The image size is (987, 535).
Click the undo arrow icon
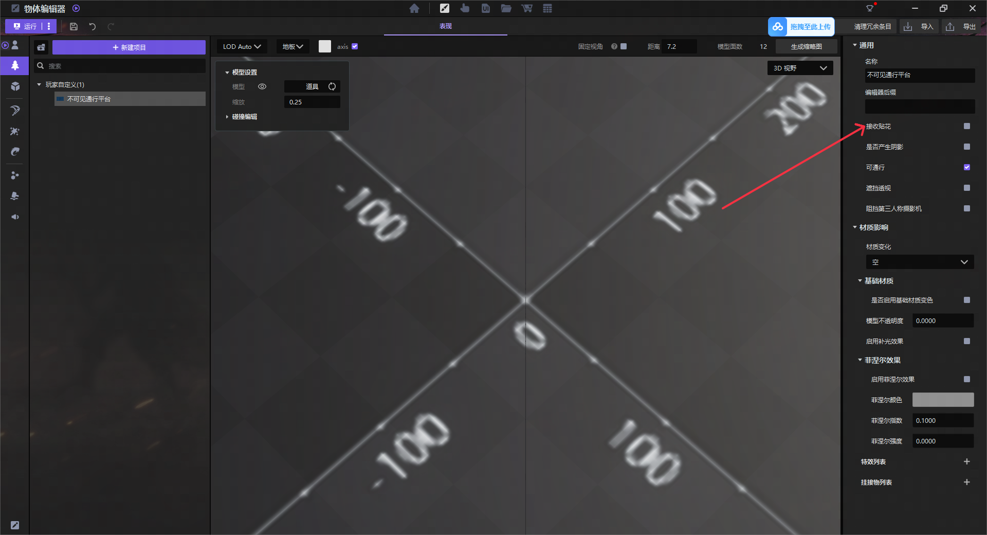[x=92, y=27]
